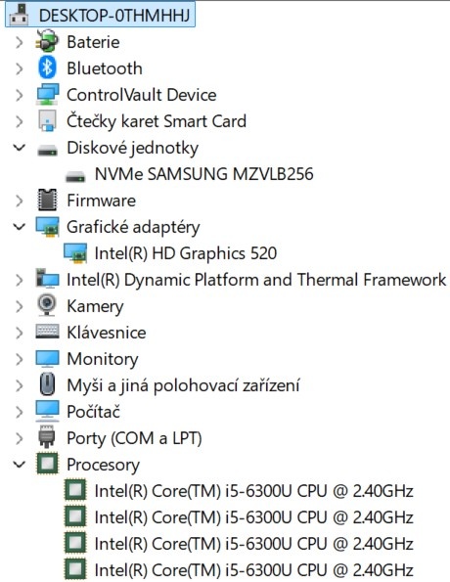Viewport: 450px width, 582px height.
Task: Select the Bluetooth label
Action: coord(105,68)
